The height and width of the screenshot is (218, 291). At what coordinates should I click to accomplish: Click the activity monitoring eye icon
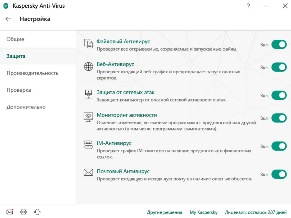(x=88, y=117)
